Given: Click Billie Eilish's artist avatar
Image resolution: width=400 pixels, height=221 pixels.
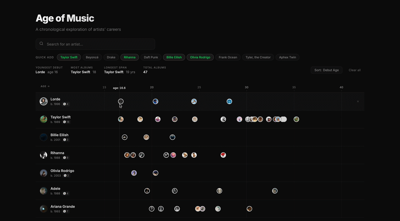Looking at the screenshot, I should (x=43, y=137).
